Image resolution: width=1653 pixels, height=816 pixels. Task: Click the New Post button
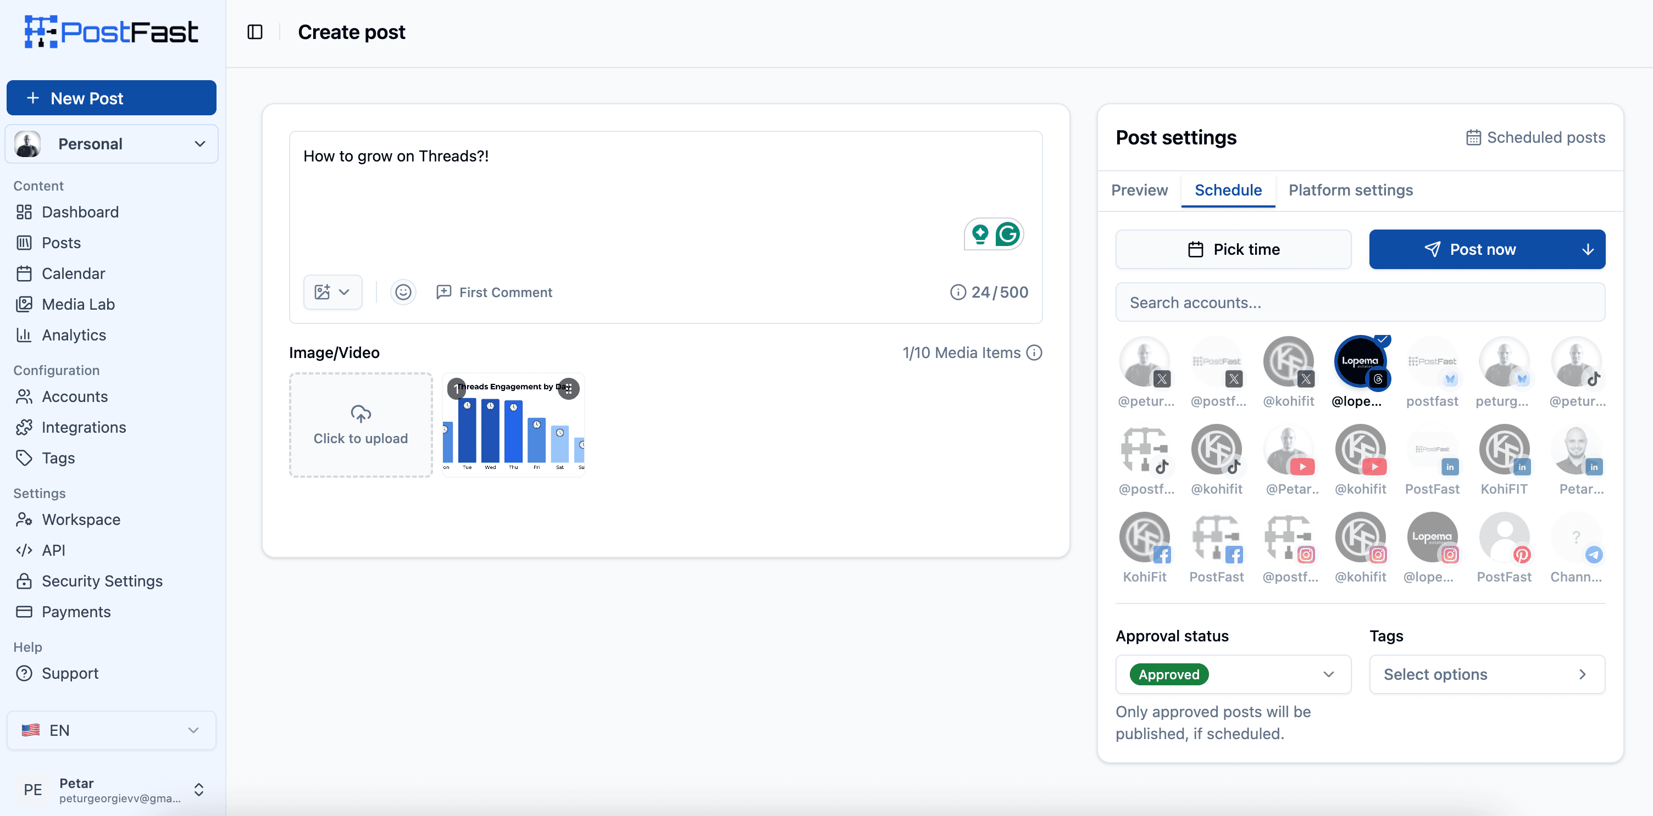pos(111,97)
